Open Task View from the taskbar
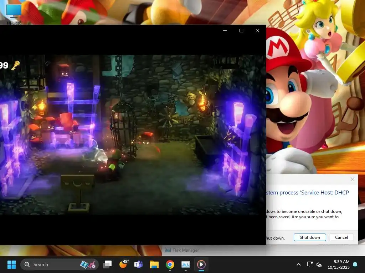This screenshot has width=365, height=273. [107, 264]
